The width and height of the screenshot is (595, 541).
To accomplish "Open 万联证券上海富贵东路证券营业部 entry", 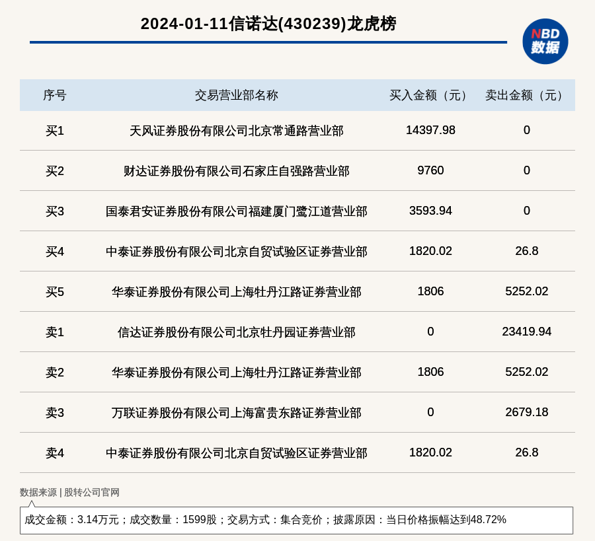I will pos(236,413).
